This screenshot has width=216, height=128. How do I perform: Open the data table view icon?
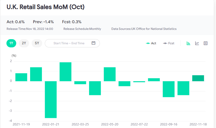[x=205, y=43]
